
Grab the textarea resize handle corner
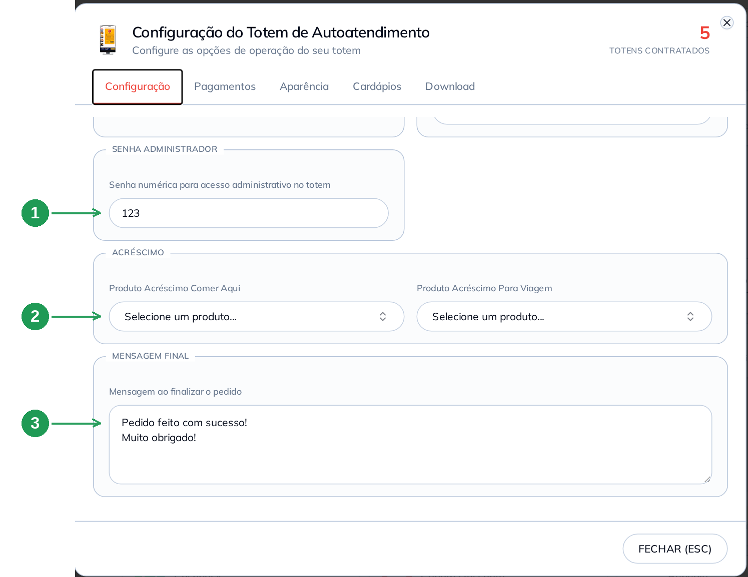pyautogui.click(x=707, y=479)
